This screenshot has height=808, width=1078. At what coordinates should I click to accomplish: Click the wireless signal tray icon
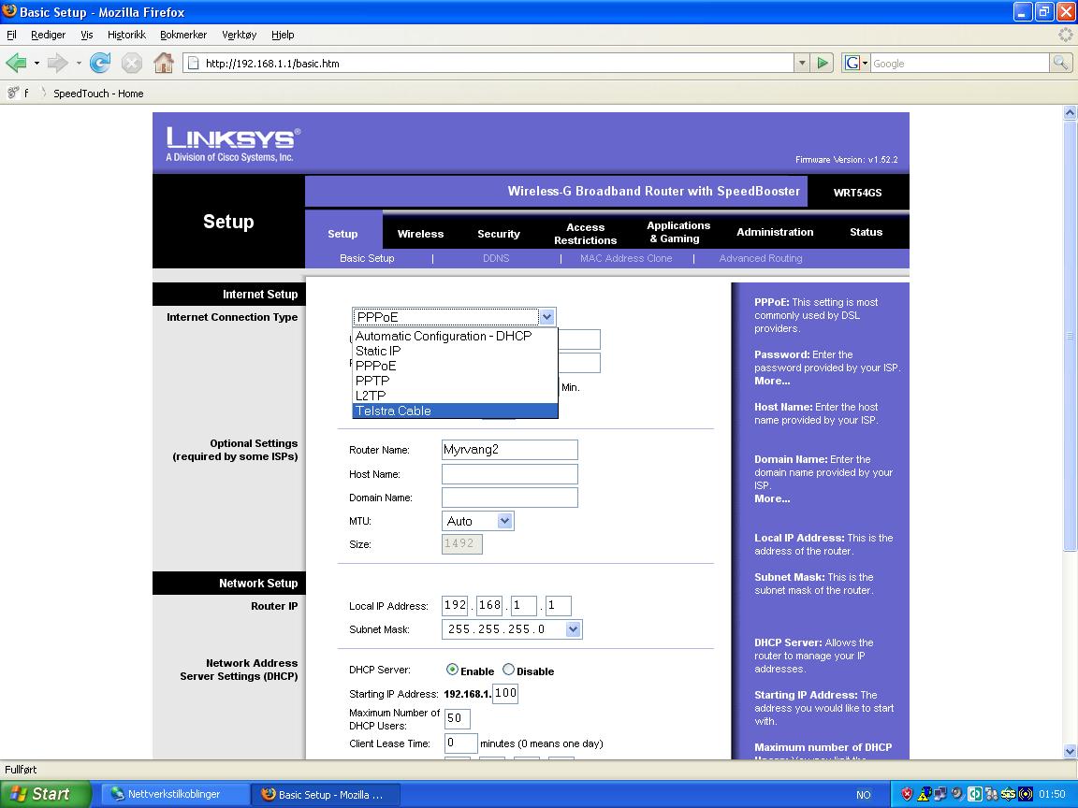(1025, 794)
